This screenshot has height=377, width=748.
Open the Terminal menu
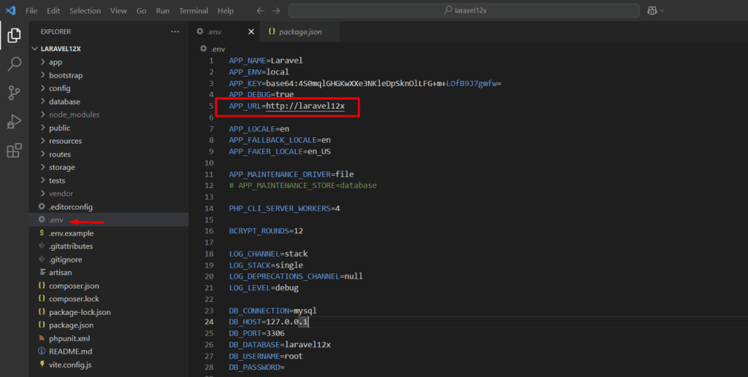[x=194, y=11]
